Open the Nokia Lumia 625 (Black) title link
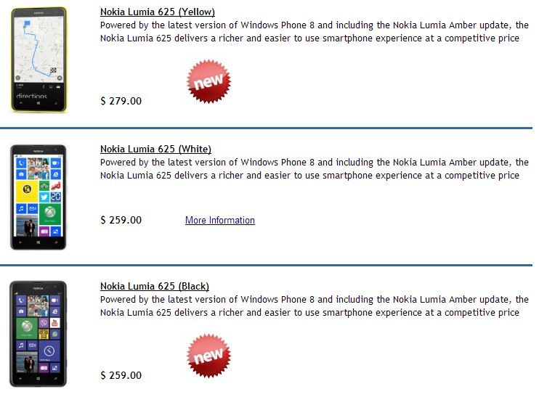 pyautogui.click(x=155, y=287)
